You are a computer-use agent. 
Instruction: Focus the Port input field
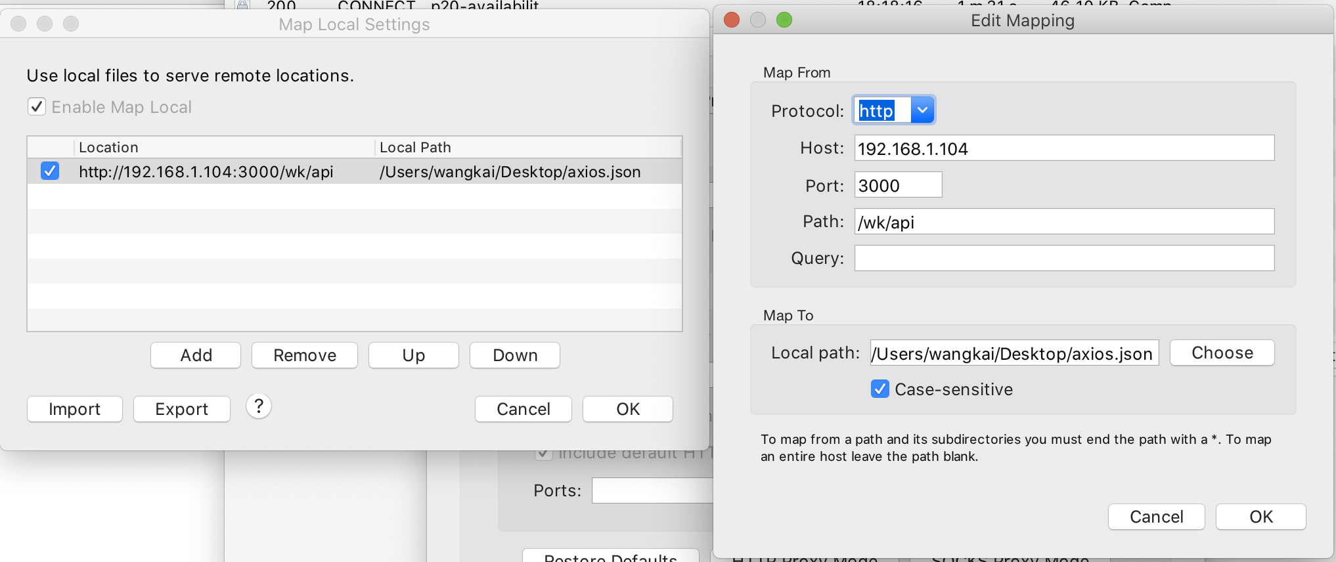click(x=898, y=184)
